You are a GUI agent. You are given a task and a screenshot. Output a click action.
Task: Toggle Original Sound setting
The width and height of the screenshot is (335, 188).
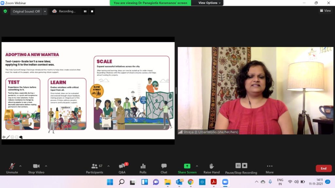coord(26,11)
